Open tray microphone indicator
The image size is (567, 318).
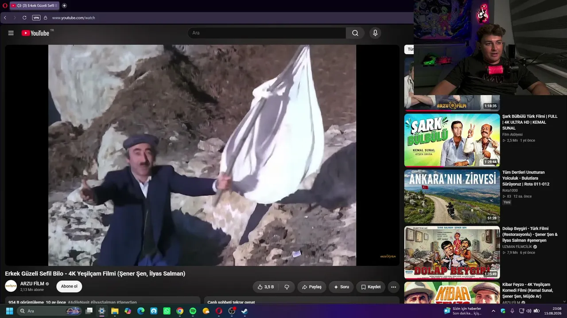point(512,311)
